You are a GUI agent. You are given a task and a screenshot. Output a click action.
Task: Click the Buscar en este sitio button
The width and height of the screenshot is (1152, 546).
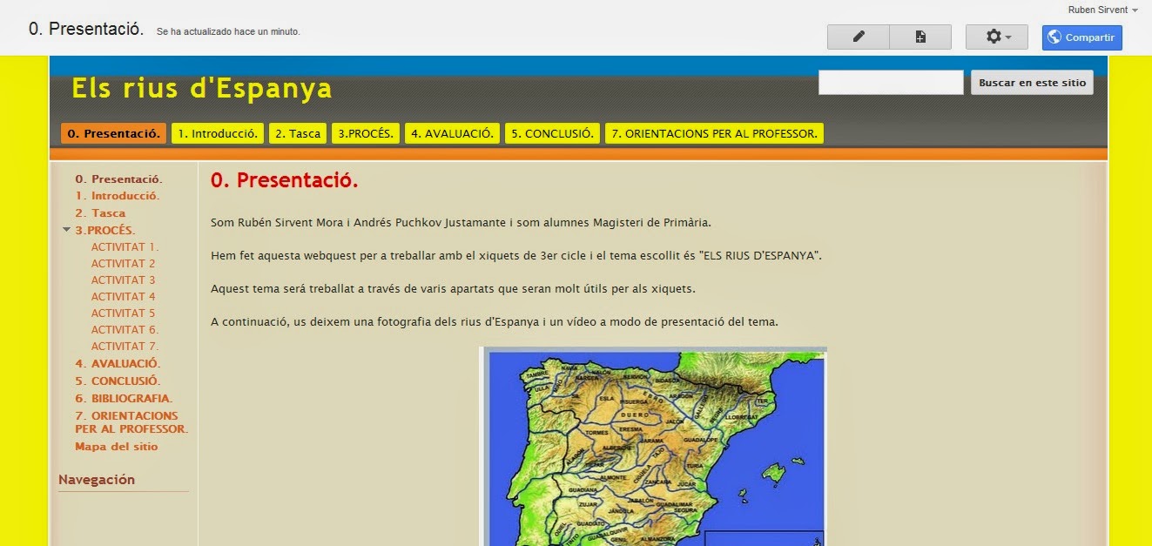pos(1031,82)
